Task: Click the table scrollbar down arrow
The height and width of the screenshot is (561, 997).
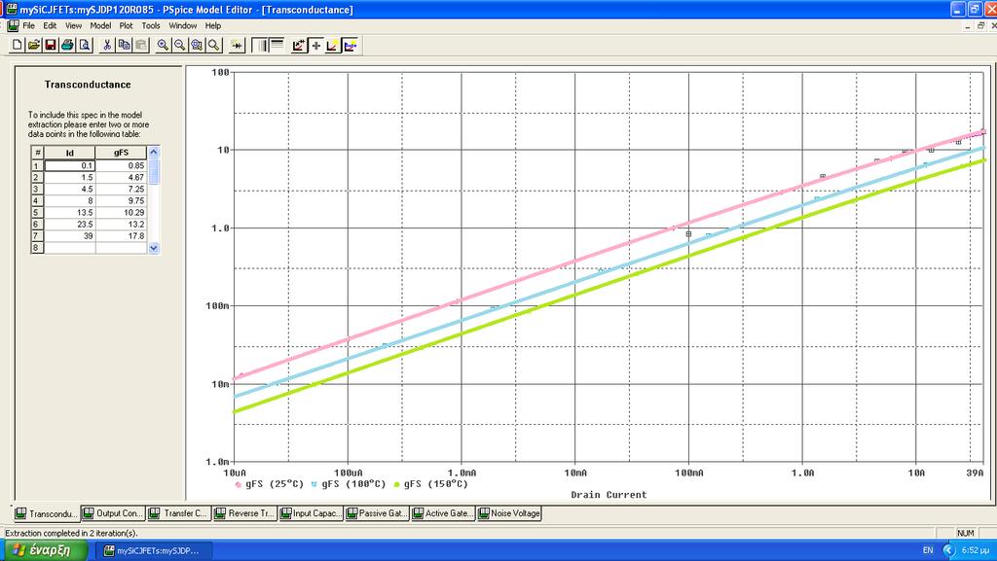Action: tap(153, 248)
